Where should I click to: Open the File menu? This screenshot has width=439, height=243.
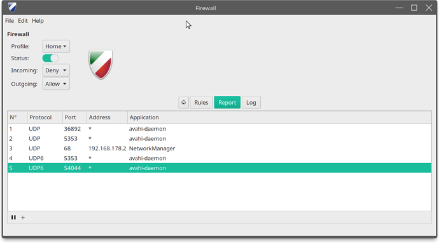pos(10,21)
